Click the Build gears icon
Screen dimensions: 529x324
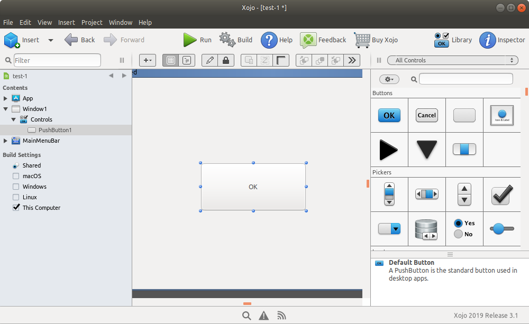click(x=227, y=40)
